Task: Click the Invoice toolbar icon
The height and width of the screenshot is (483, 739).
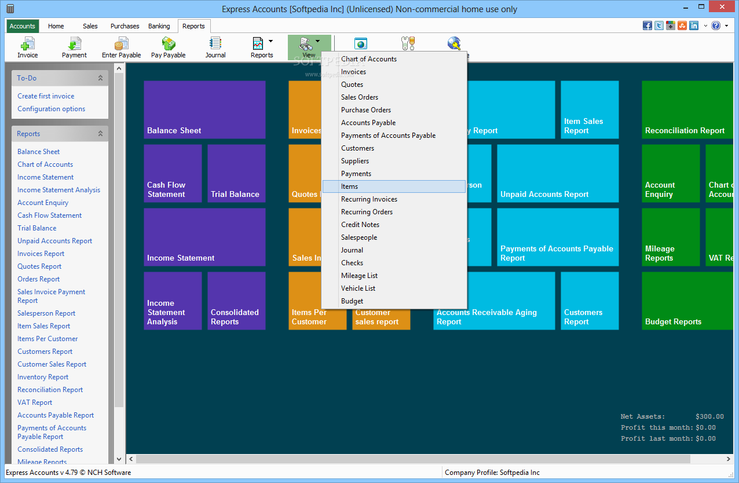Action: [27, 43]
